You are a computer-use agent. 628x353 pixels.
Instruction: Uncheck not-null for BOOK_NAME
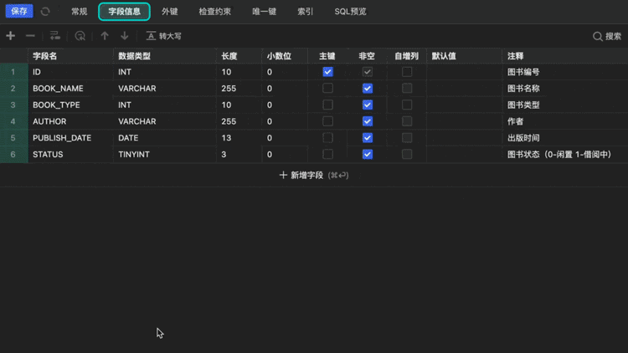pyautogui.click(x=368, y=89)
